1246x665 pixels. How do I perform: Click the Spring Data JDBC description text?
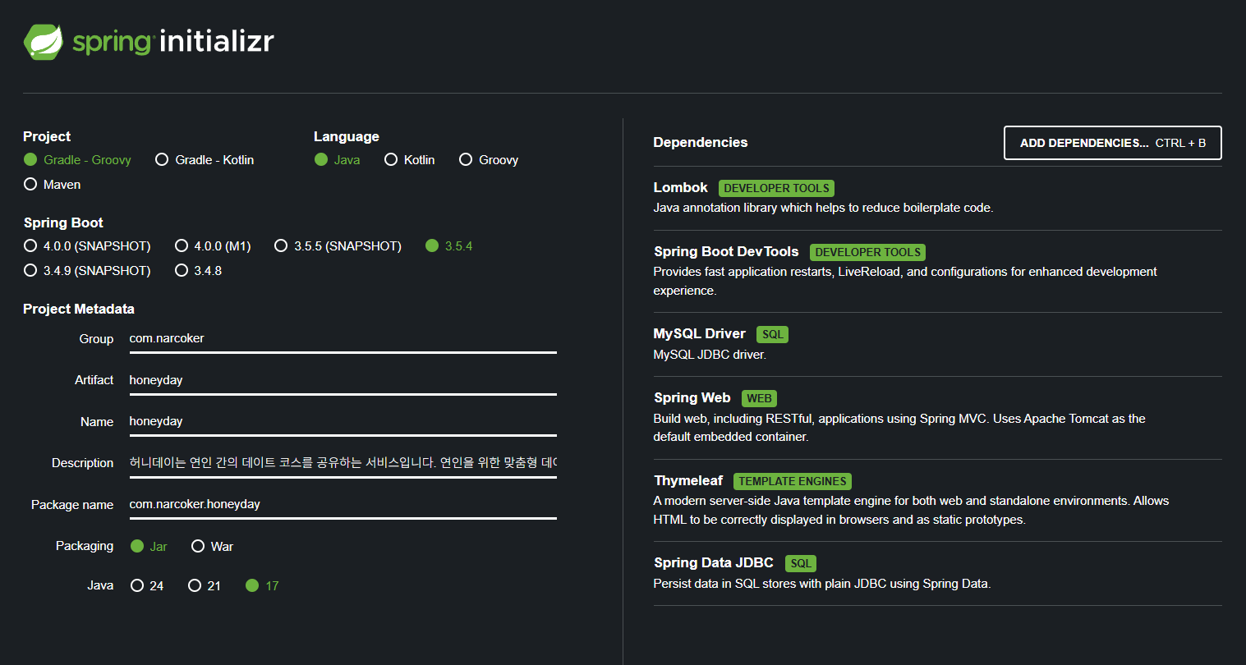coord(822,584)
